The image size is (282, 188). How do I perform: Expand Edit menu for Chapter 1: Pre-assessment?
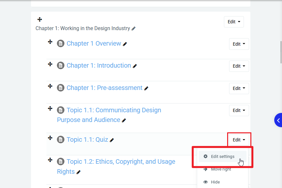click(239, 88)
